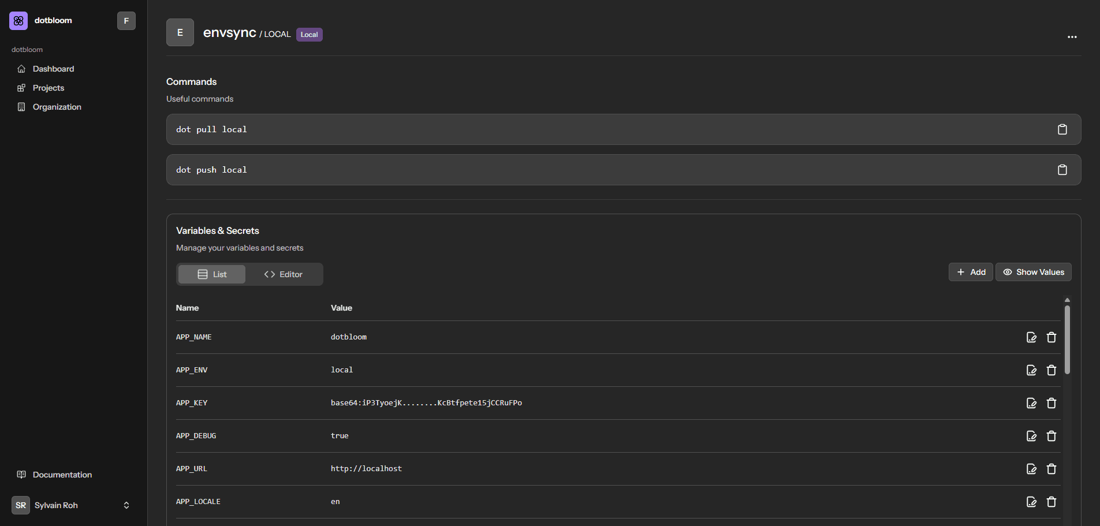This screenshot has width=1100, height=526.
Task: Delete the APP_URL variable
Action: click(x=1051, y=469)
